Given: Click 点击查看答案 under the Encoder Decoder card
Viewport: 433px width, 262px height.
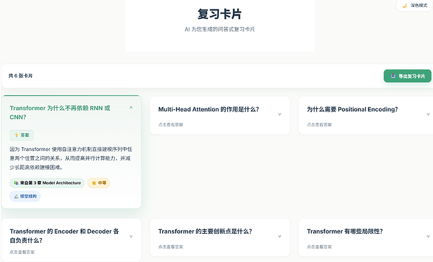Looking at the screenshot, I should coord(22,252).
